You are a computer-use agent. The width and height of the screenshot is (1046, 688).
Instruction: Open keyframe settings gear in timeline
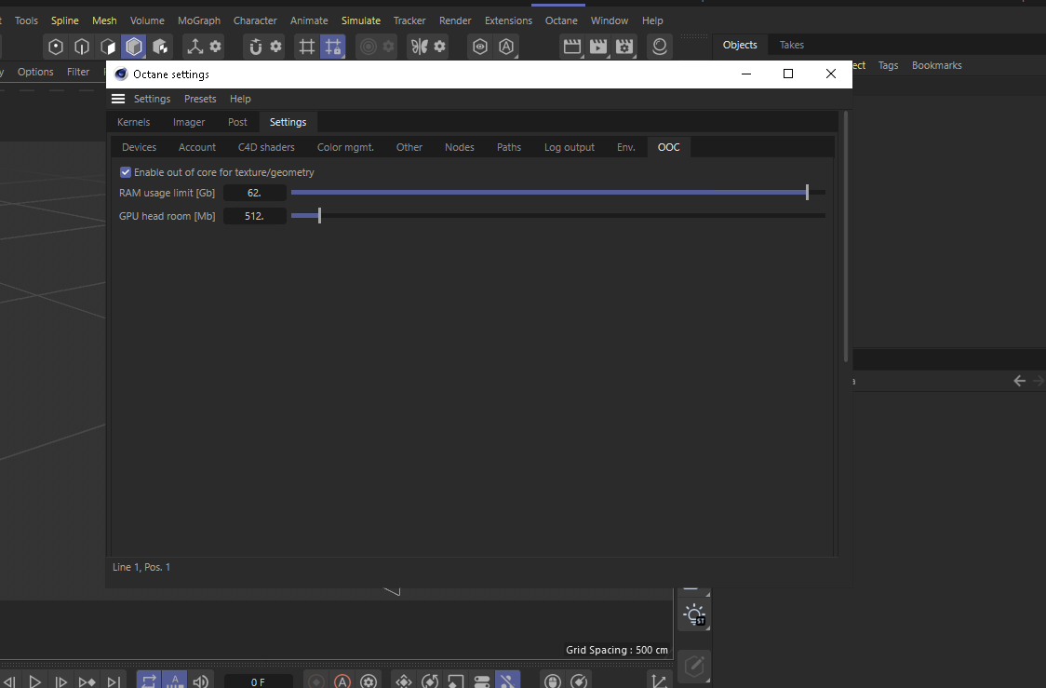coord(369,681)
